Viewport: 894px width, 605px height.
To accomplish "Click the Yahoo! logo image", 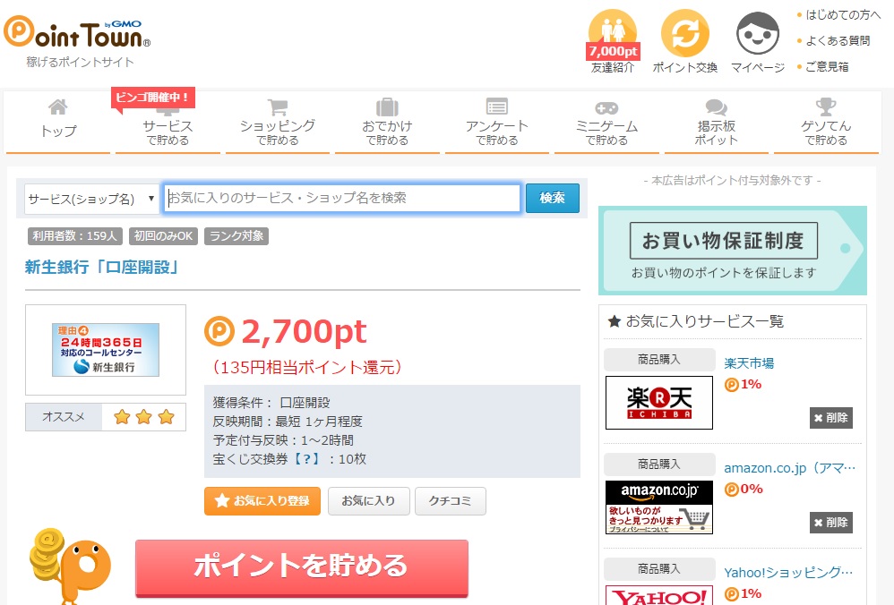I will (x=659, y=595).
